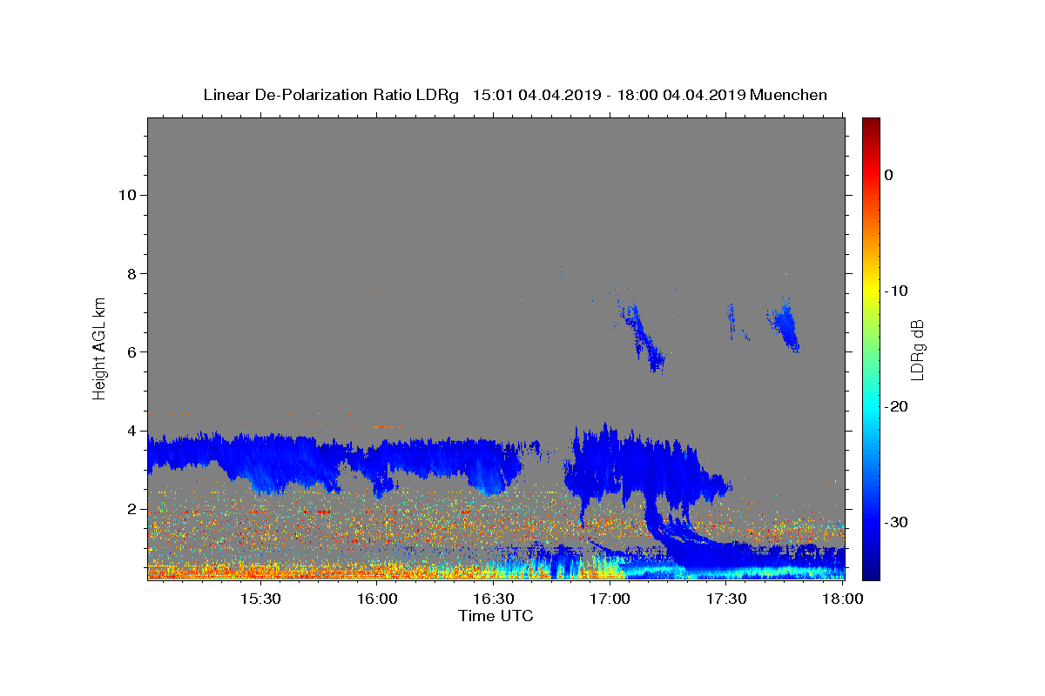Click the height tick label 10
This screenshot has width=1045, height=696.
(126, 195)
